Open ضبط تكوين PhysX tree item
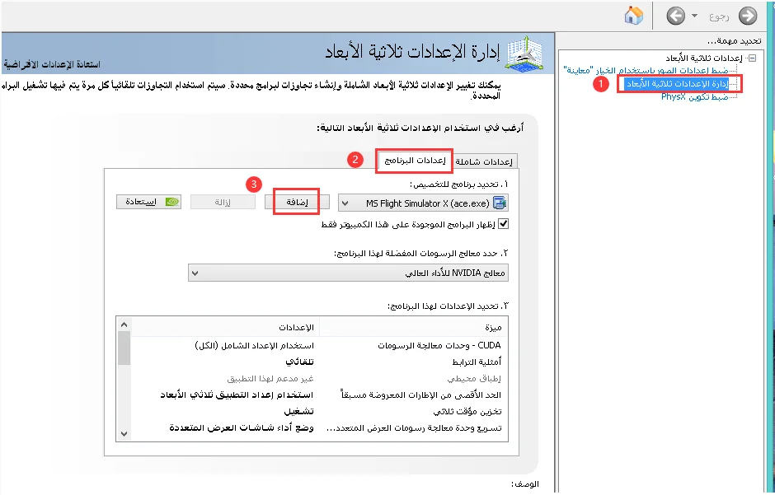 point(695,96)
